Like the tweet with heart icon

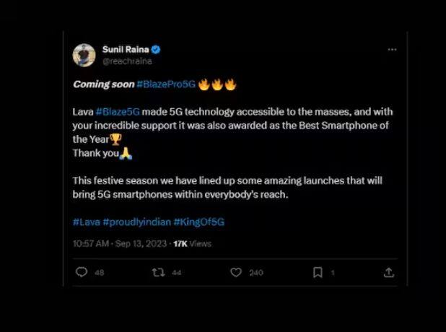point(235,272)
